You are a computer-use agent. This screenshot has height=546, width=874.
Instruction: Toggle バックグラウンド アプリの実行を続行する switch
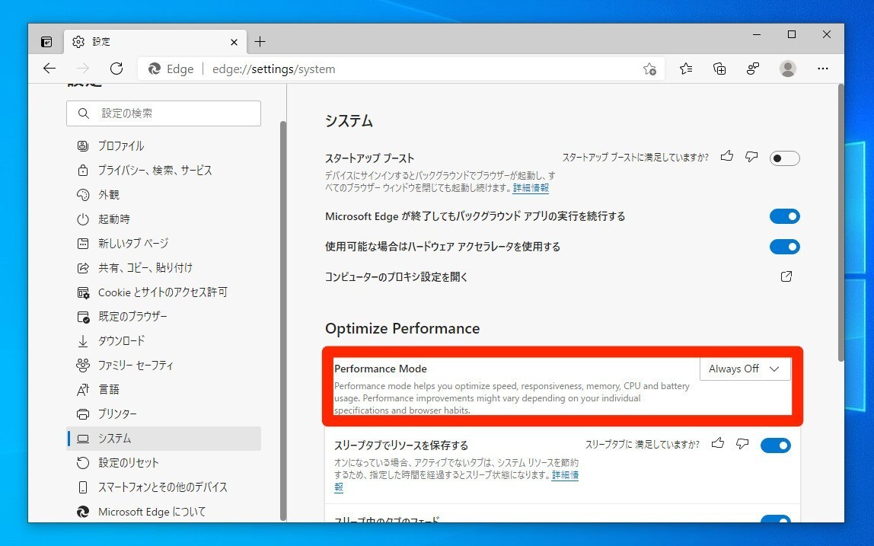(x=784, y=216)
